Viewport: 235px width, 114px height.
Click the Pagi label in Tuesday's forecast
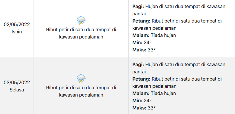coord(138,65)
